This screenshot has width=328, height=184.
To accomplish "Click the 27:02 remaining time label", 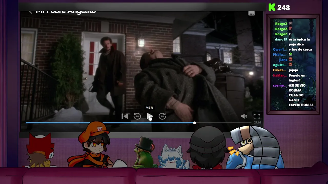I will (x=257, y=123).
